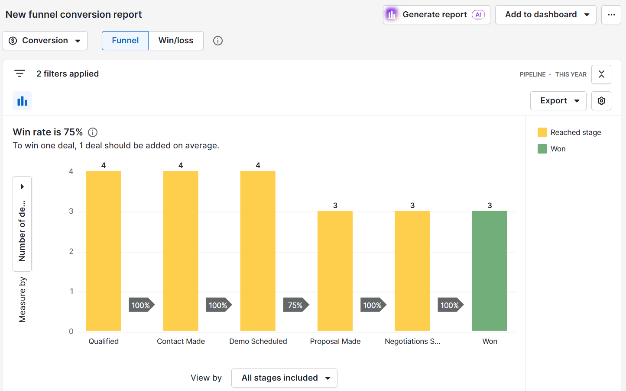Open the filter options icon

click(x=19, y=73)
